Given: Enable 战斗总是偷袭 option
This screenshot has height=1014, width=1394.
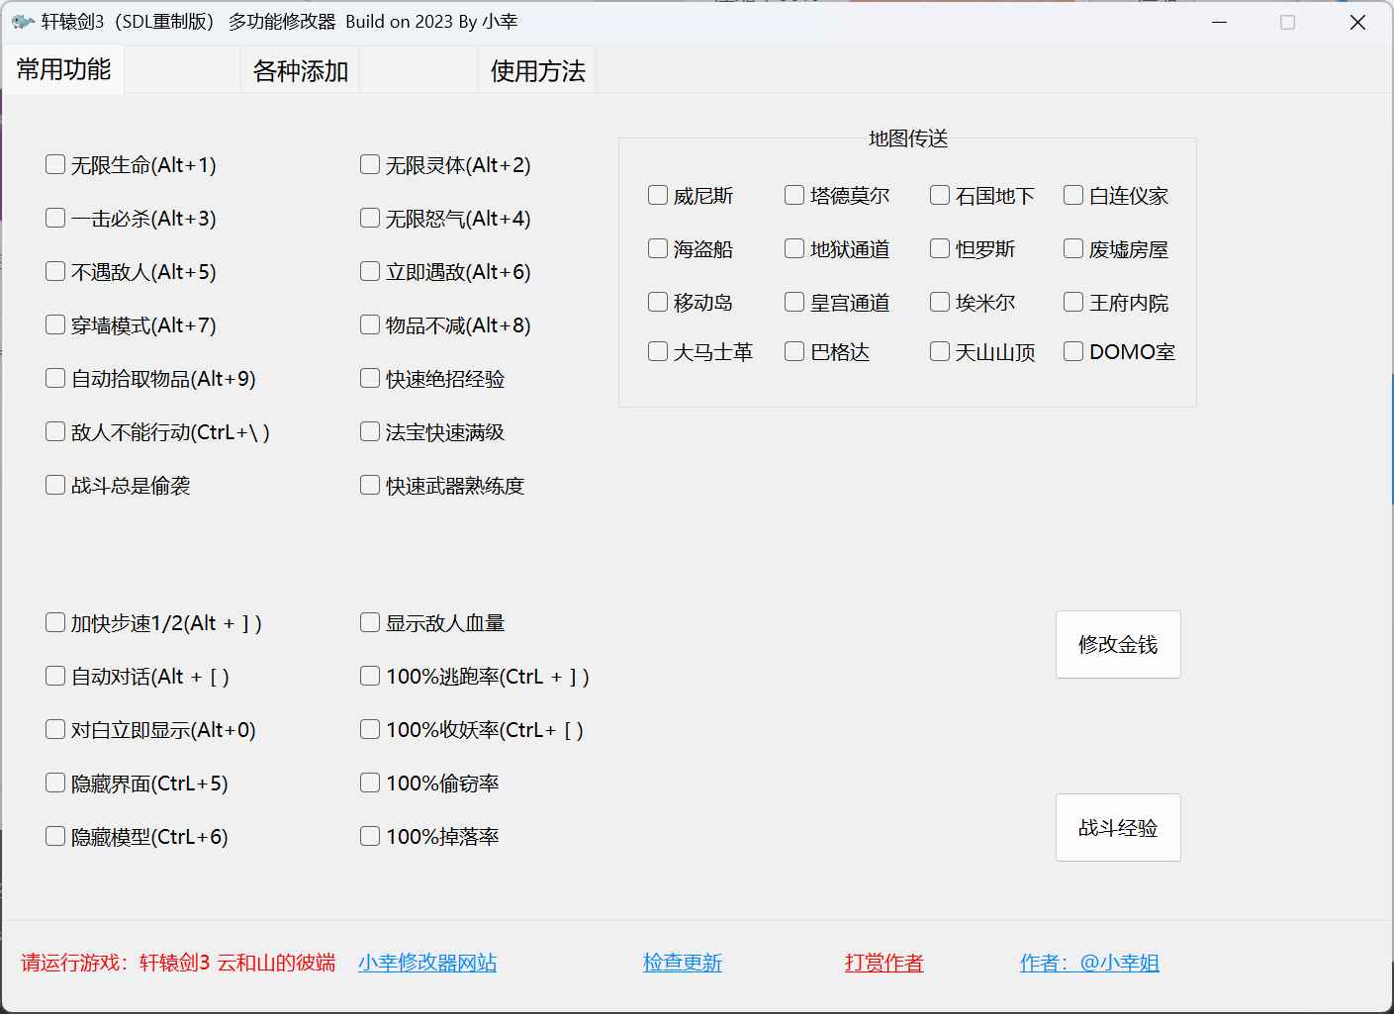Looking at the screenshot, I should coord(55,484).
